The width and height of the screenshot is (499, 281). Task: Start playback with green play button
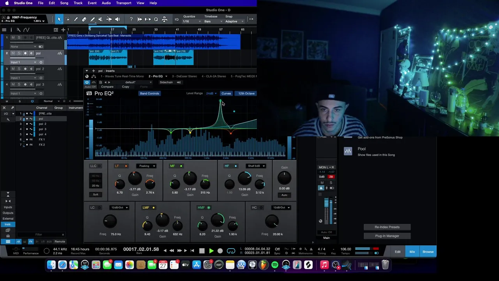pyautogui.click(x=211, y=251)
